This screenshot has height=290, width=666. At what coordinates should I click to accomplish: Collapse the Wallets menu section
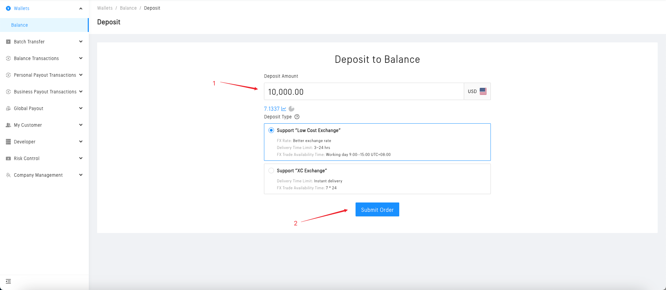(81, 8)
